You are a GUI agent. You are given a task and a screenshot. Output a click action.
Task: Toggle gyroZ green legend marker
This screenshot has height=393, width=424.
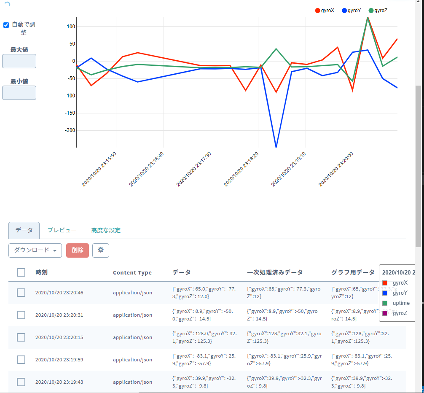371,11
